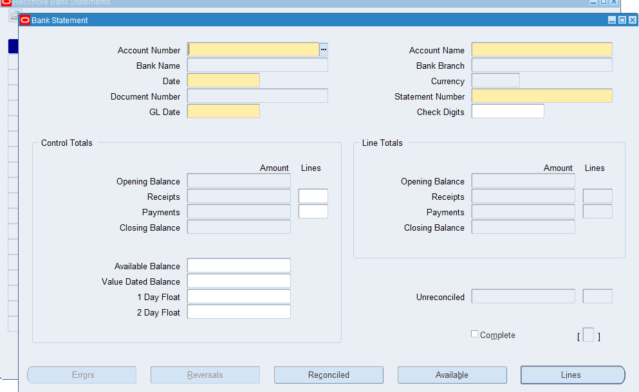Viewport: 639px width, 392px height.
Task: Enable the Complete checkbox
Action: [474, 333]
